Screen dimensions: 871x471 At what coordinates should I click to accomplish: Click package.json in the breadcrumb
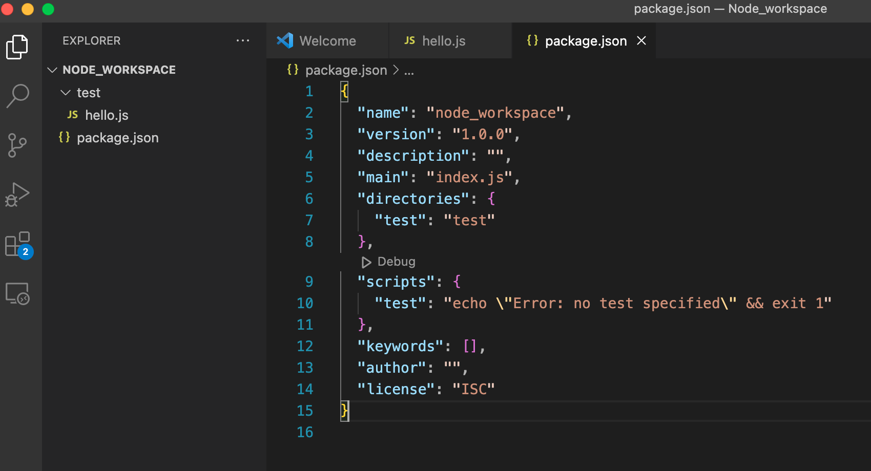point(346,70)
